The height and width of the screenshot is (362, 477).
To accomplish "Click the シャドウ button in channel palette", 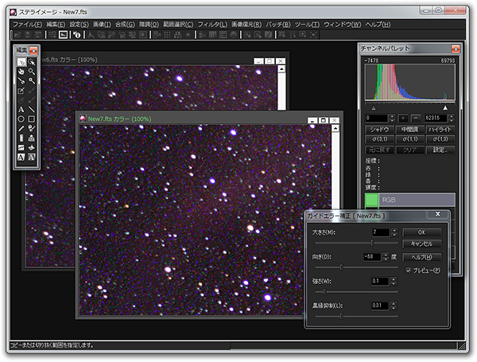I will pyautogui.click(x=380, y=129).
